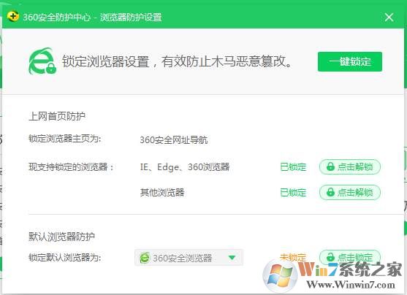Screen dimensions: 407x295
Task: Click the 360安全网址导航 homepage text
Action: 174,140
